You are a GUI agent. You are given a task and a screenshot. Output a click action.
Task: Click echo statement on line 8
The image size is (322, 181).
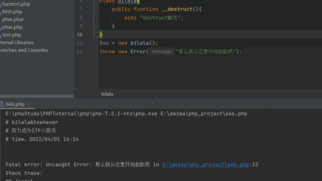pyautogui.click(x=154, y=18)
